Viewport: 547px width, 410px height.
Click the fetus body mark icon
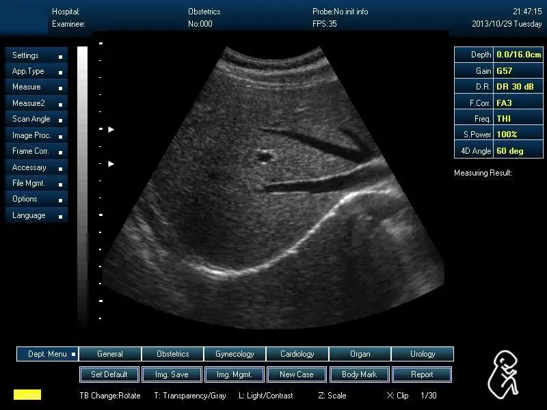tap(503, 374)
